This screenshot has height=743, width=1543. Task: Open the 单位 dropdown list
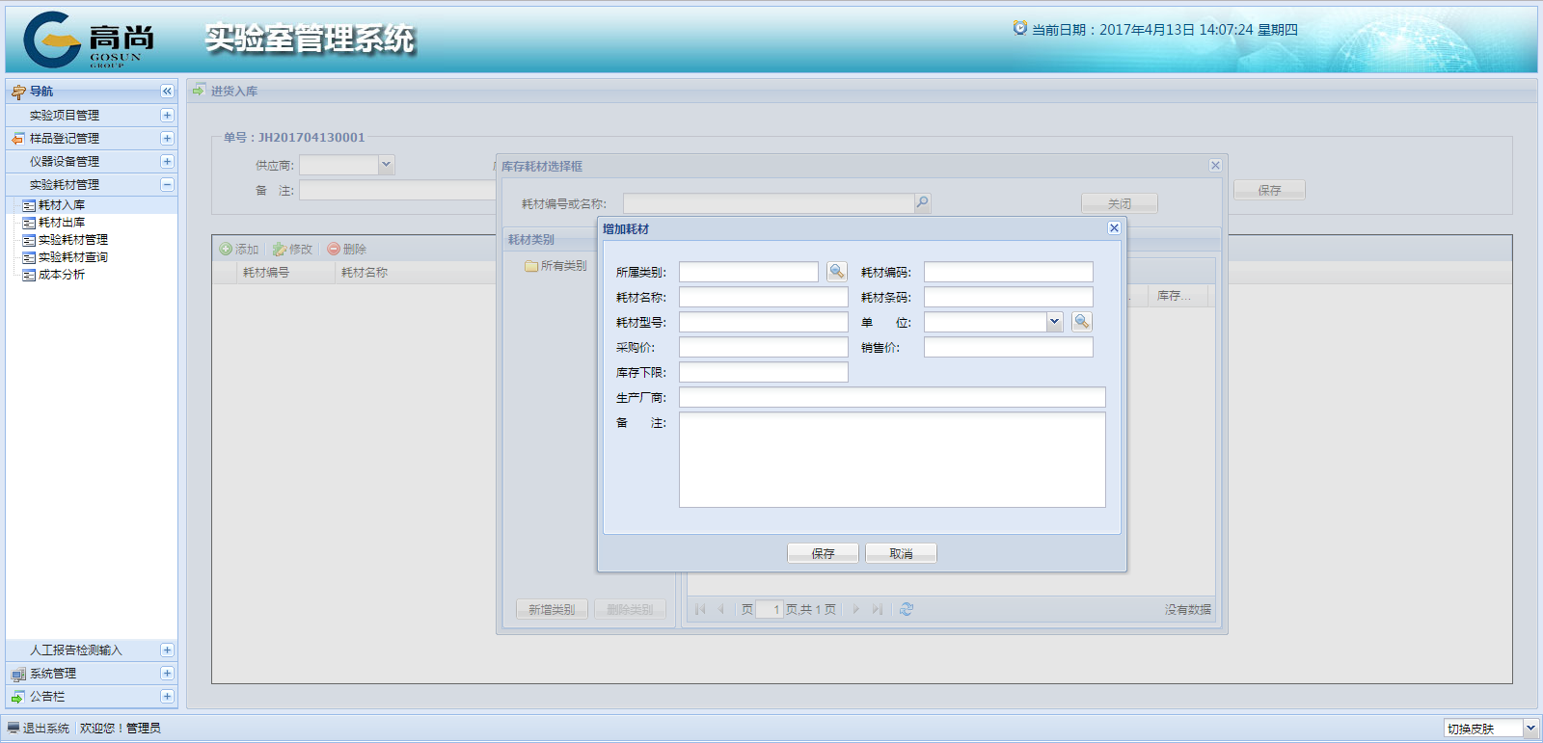pos(1054,322)
